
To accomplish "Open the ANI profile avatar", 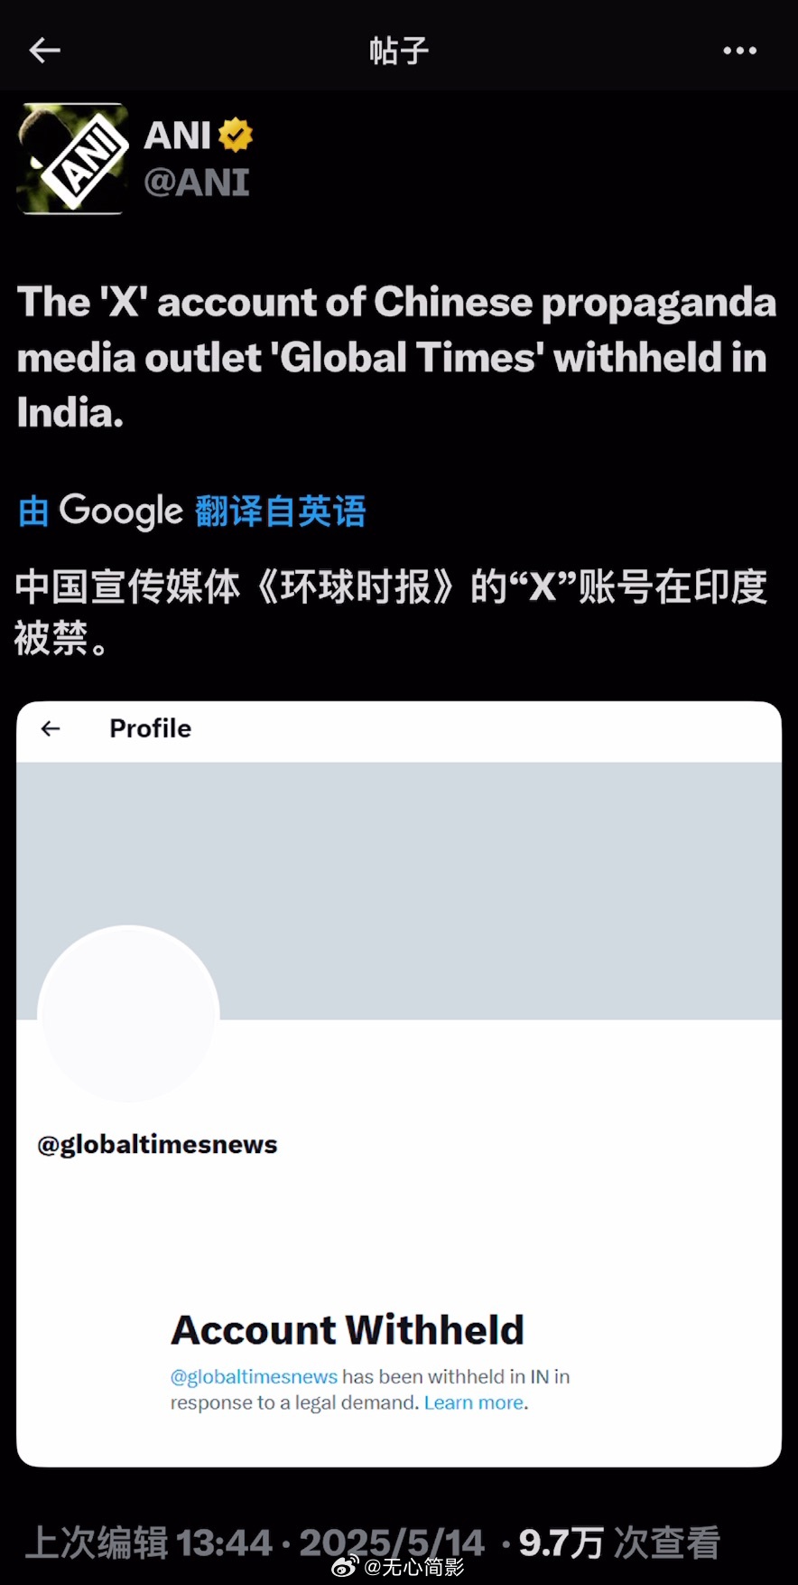I will coord(71,159).
